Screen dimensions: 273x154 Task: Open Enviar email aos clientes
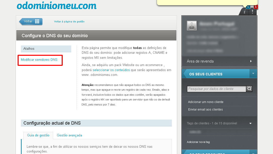(x=206, y=110)
